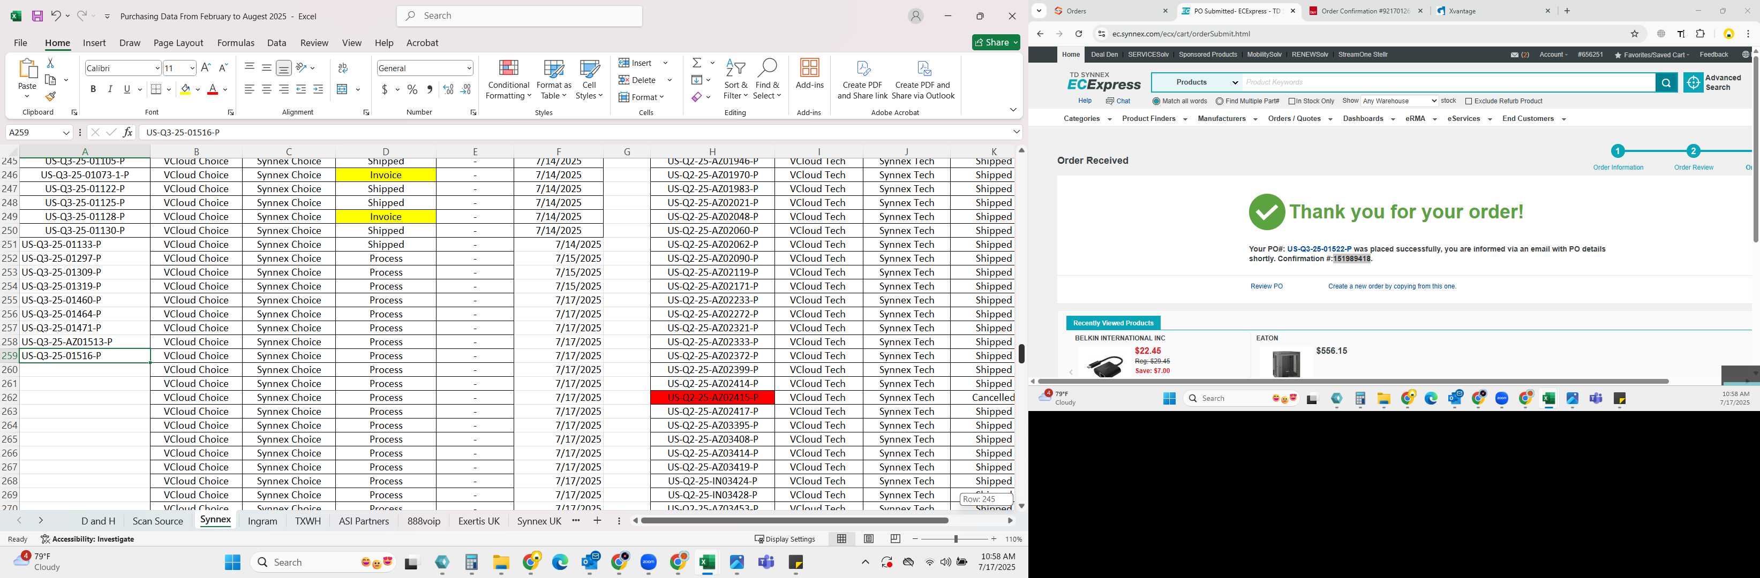1760x578 pixels.
Task: Open the US-Q3-25-01522-P PO link
Action: click(x=1319, y=249)
